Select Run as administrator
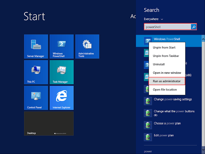205x154 pixels. click(167, 81)
